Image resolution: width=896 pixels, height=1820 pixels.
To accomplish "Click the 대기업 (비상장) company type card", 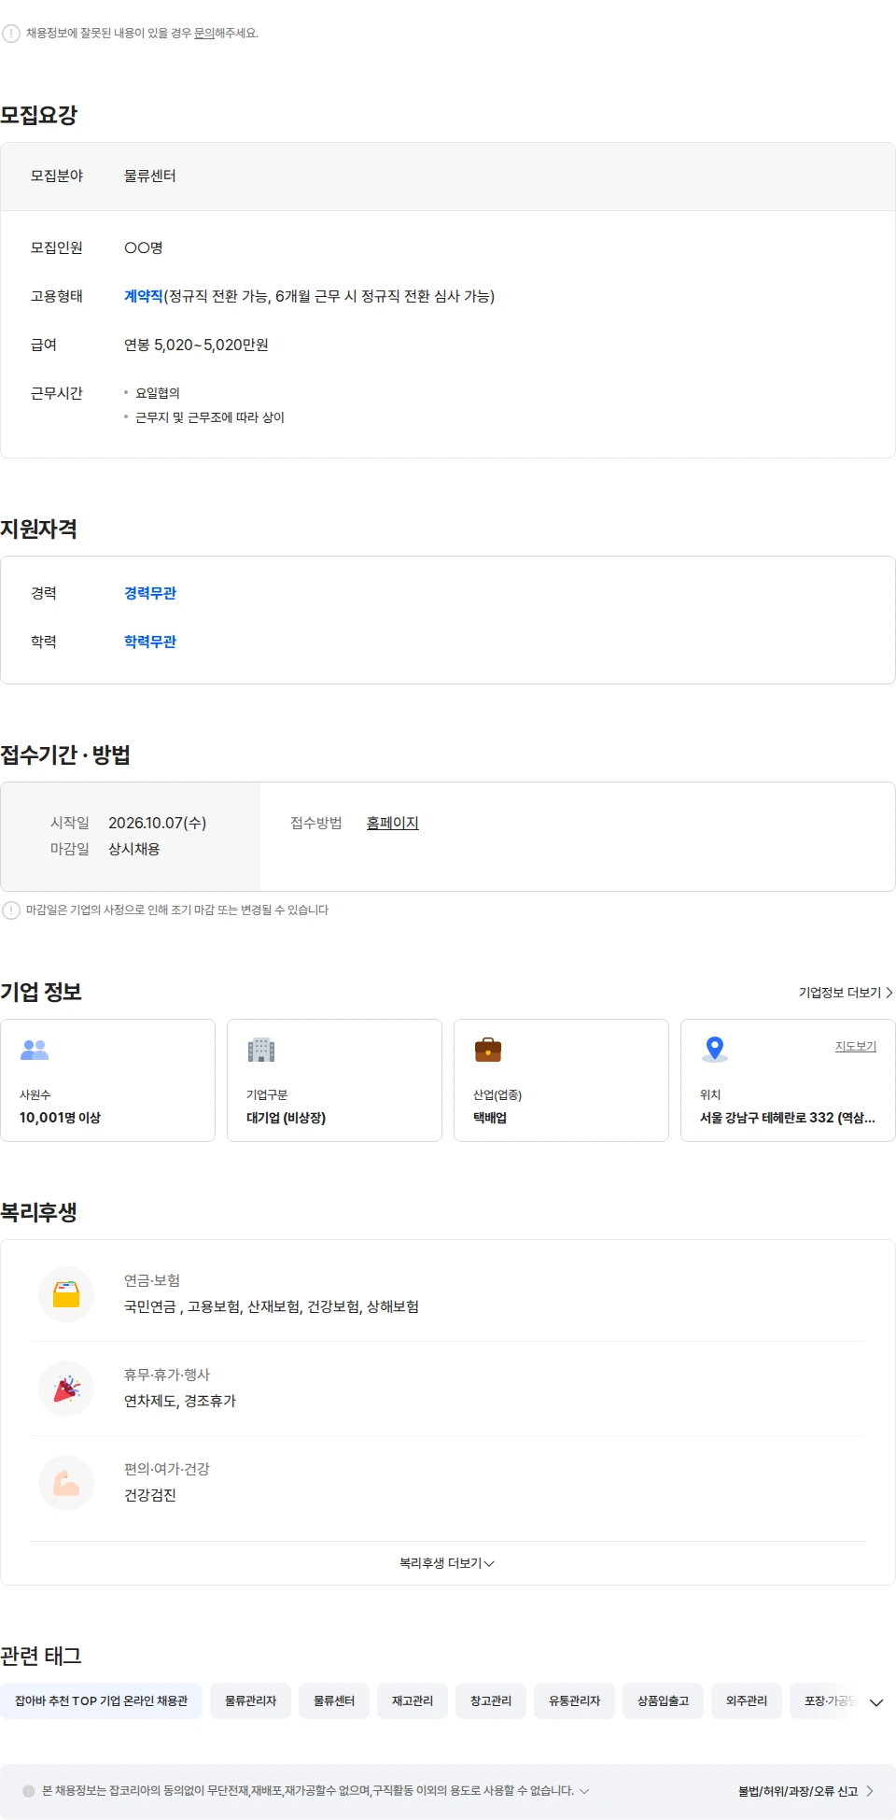I will tap(334, 1080).
